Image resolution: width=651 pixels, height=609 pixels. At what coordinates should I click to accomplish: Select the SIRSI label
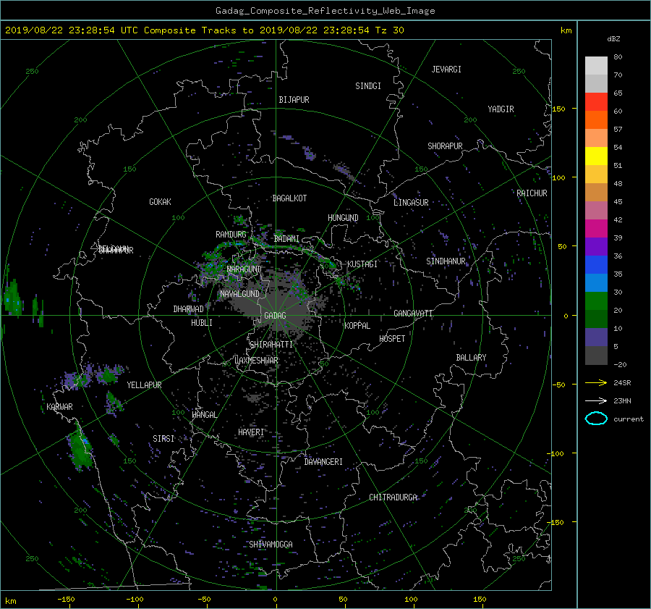click(163, 439)
